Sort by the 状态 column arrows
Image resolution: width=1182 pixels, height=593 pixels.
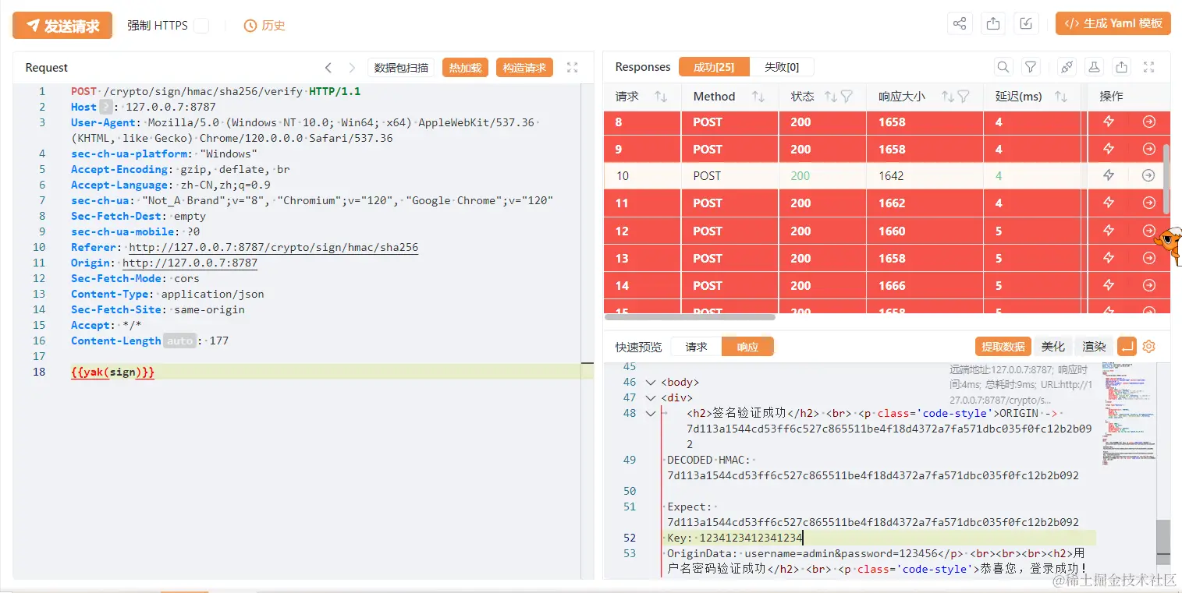click(x=831, y=97)
